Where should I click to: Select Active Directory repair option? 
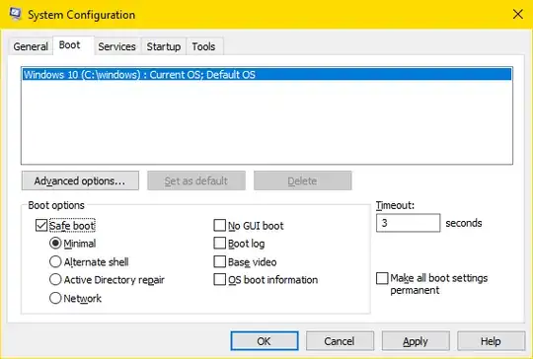55,279
